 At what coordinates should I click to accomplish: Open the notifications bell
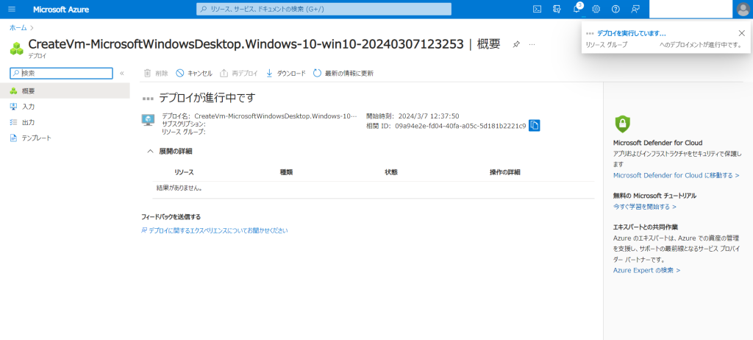click(577, 9)
